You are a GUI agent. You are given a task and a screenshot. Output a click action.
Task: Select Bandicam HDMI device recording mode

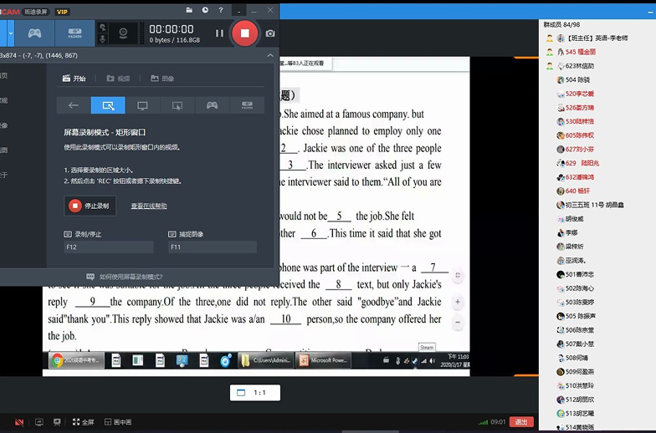75,33
